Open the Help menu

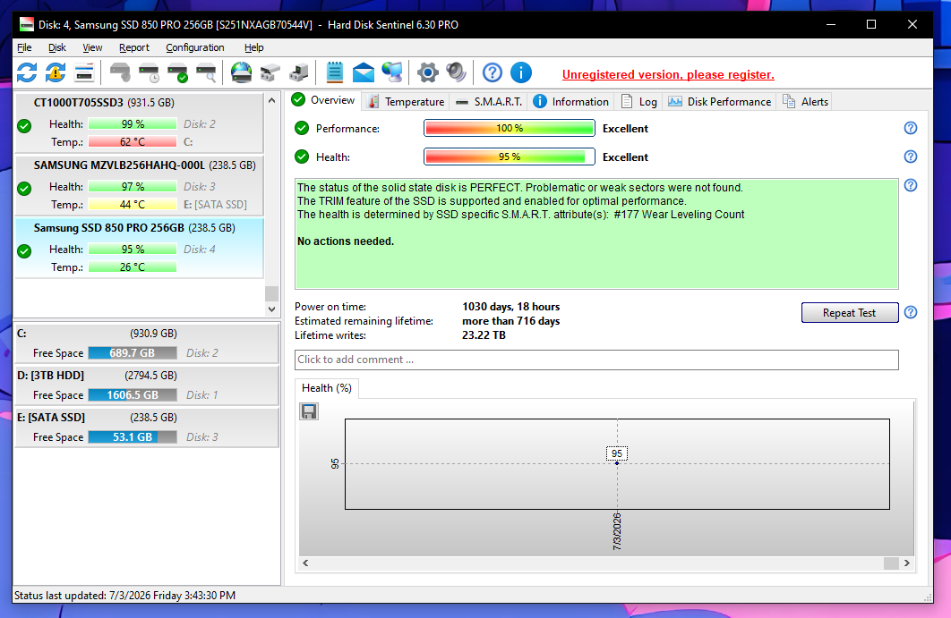(x=253, y=47)
